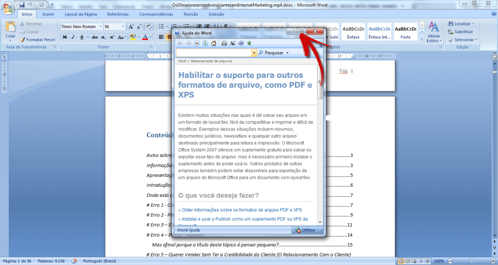Paste using the Colar clipboard icon
Image resolution: width=498 pixels, height=265 pixels.
coord(11,27)
